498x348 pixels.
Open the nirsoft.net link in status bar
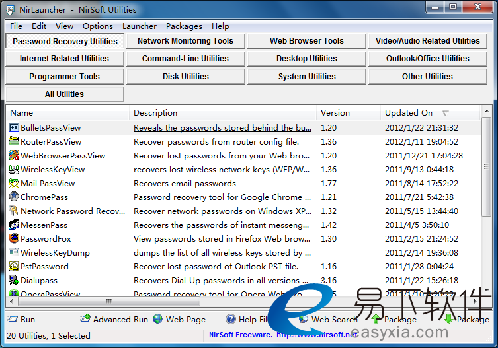tap(317, 335)
